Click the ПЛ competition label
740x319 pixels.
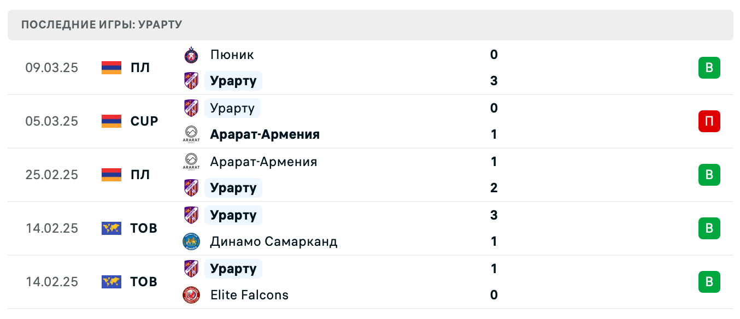(x=141, y=68)
